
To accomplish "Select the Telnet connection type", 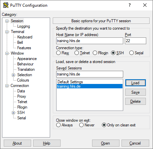I will [x=76, y=53].
